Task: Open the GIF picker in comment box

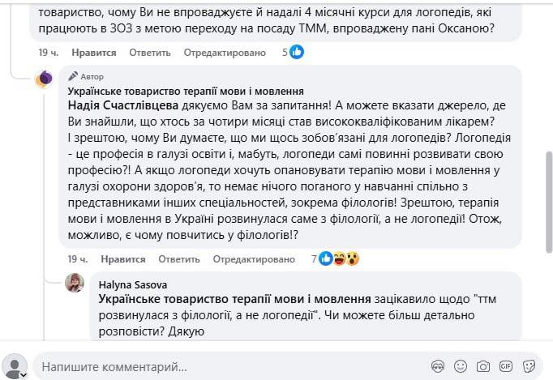Action: tap(507, 366)
